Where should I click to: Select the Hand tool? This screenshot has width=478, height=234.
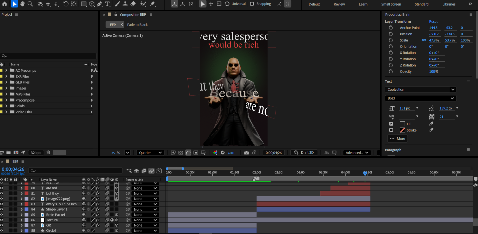pos(22,4)
